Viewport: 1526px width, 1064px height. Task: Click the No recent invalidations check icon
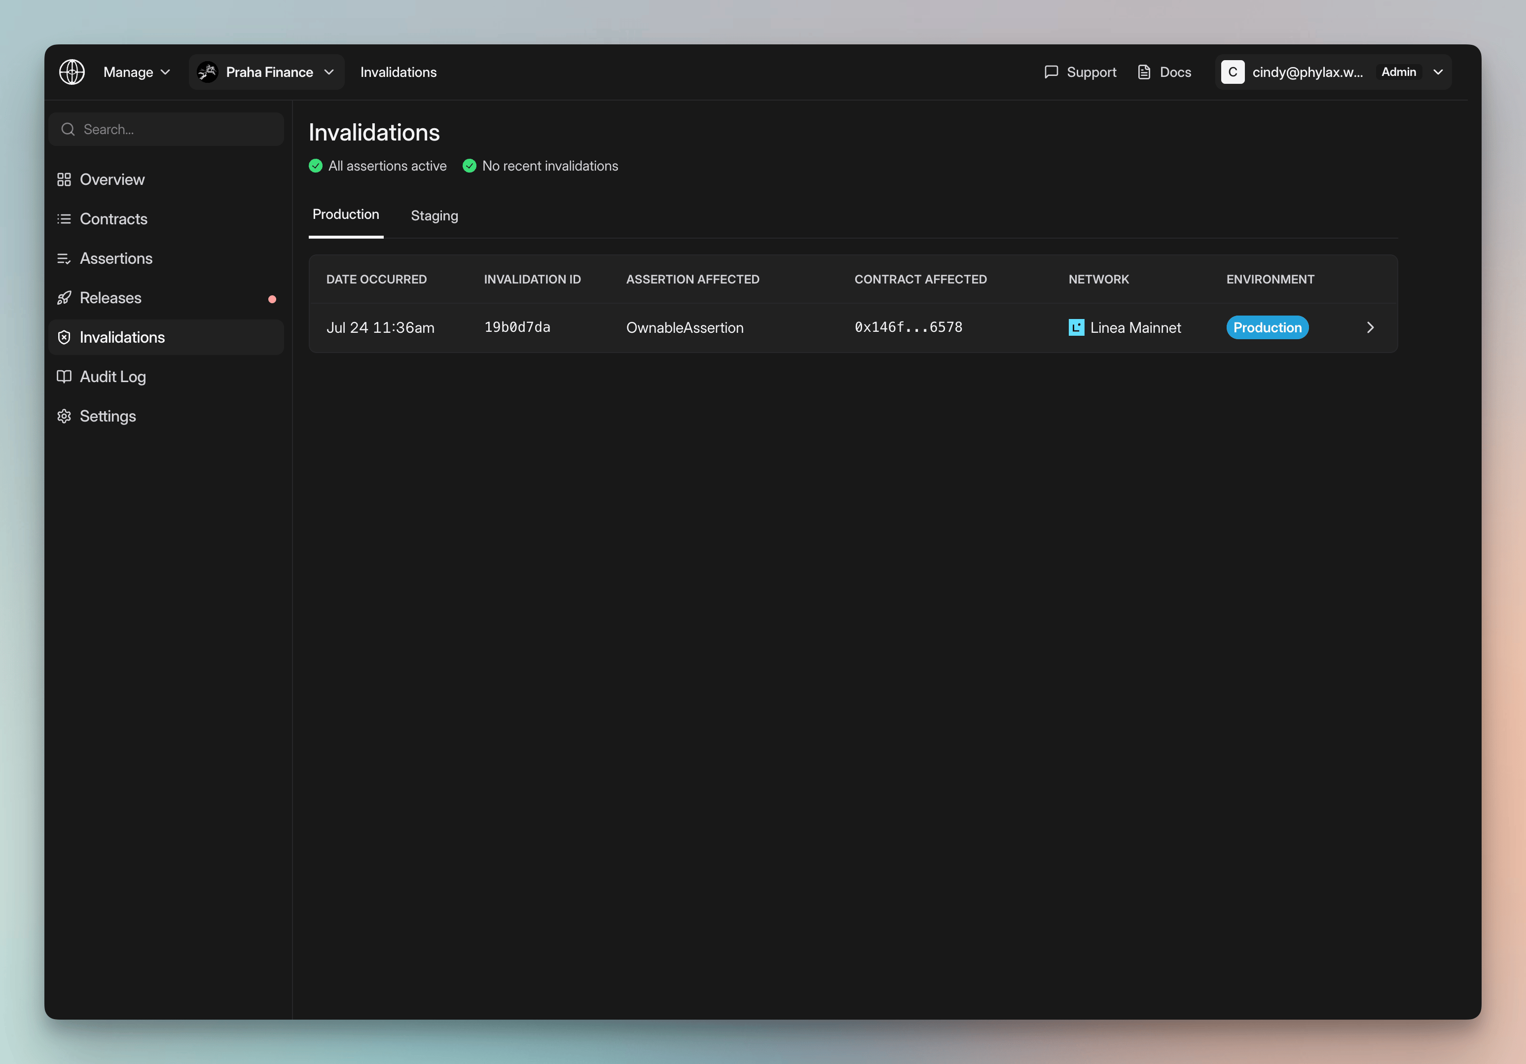click(x=469, y=166)
